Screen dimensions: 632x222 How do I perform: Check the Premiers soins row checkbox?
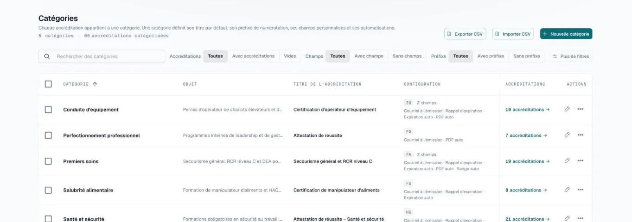(48, 161)
